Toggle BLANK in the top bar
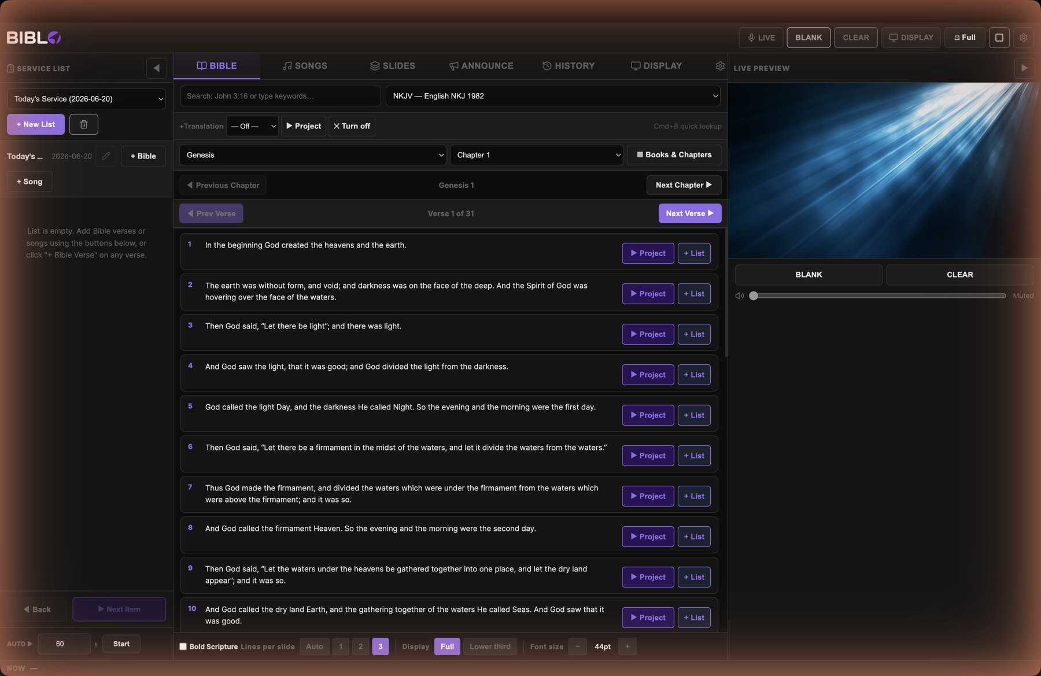This screenshot has width=1041, height=676. pyautogui.click(x=809, y=38)
